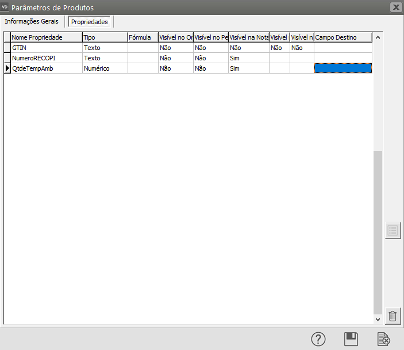
Task: Switch to the Informações Gerais tab
Action: coord(32,21)
